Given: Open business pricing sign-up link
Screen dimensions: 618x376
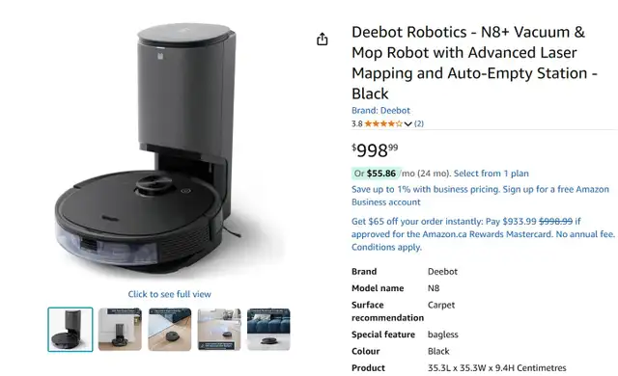Looking at the screenshot, I should coord(480,196).
